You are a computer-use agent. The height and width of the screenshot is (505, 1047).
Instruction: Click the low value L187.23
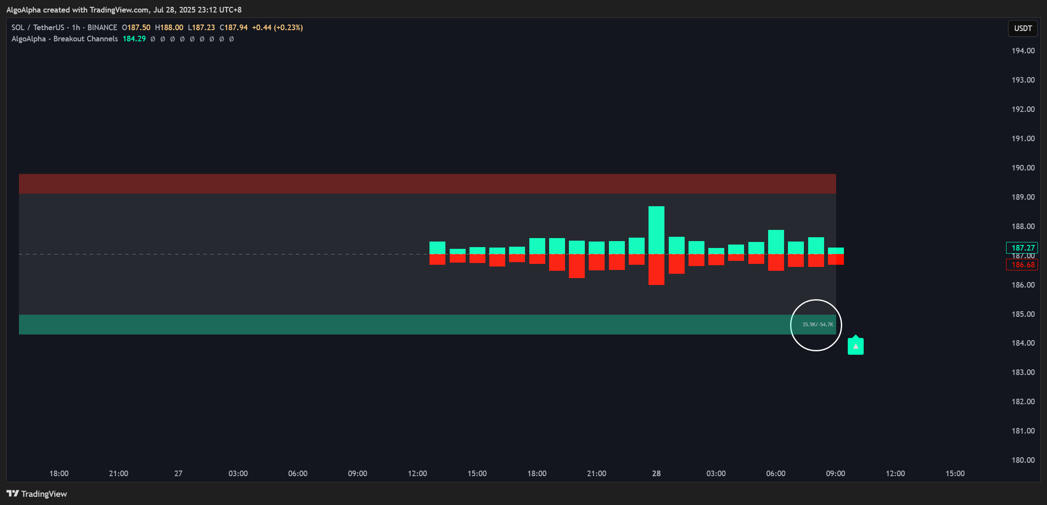tap(201, 28)
